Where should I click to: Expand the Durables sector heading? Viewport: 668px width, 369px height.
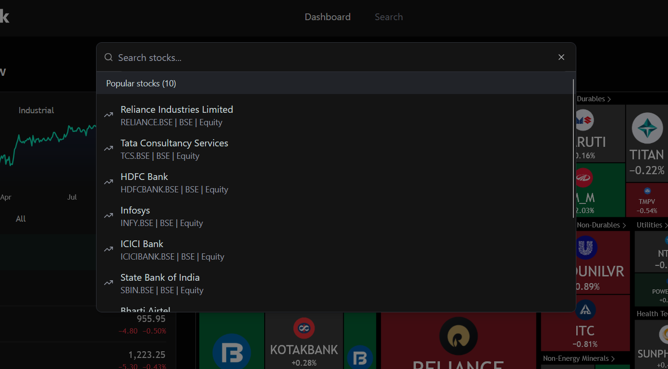pos(594,99)
